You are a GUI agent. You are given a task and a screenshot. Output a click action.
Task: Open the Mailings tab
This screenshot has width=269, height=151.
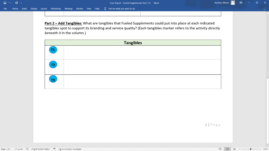(x=69, y=9)
